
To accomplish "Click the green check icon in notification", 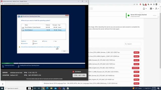I will (x=129, y=15).
